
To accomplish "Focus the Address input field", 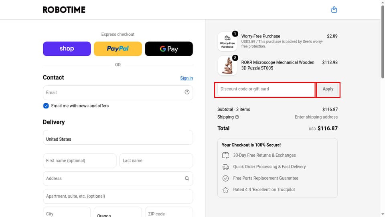I will pyautogui.click(x=118, y=178).
